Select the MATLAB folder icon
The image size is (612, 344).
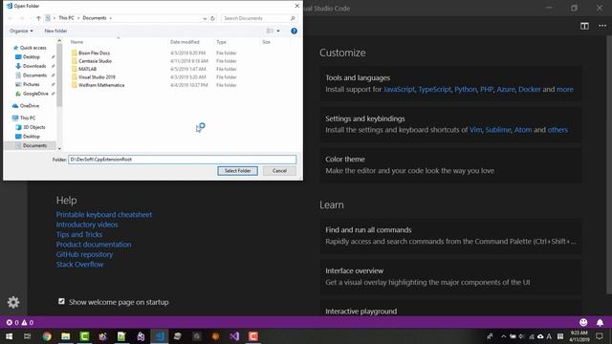pyautogui.click(x=75, y=69)
